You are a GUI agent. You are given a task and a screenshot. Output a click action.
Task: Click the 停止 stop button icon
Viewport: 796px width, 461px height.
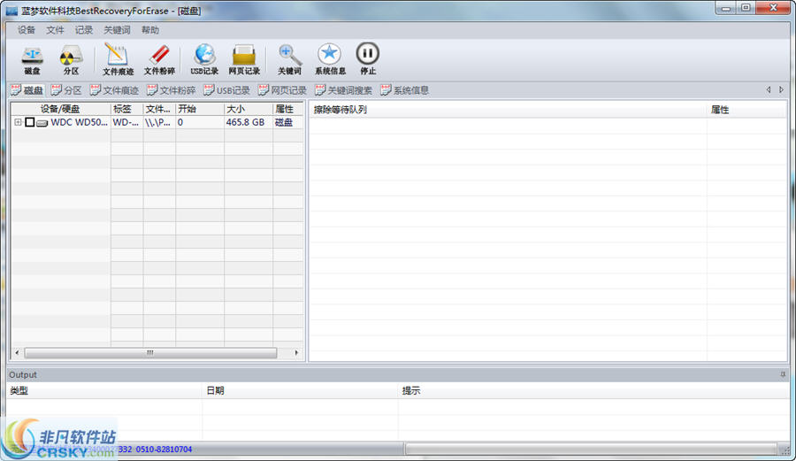point(368,59)
